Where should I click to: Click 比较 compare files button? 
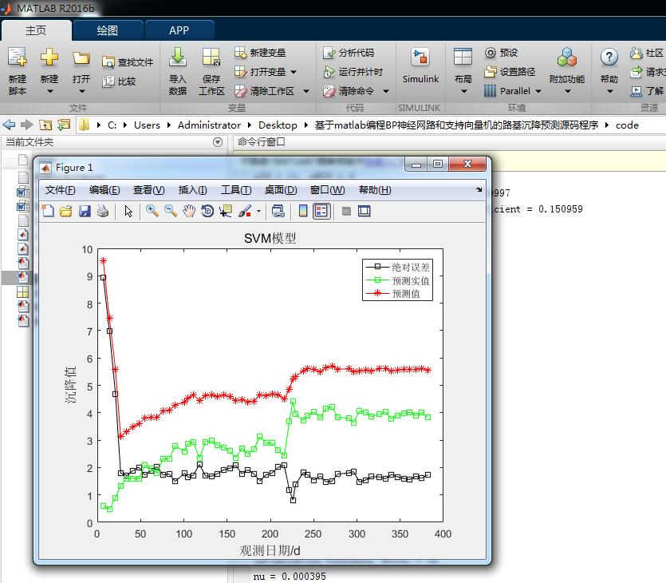[120, 81]
